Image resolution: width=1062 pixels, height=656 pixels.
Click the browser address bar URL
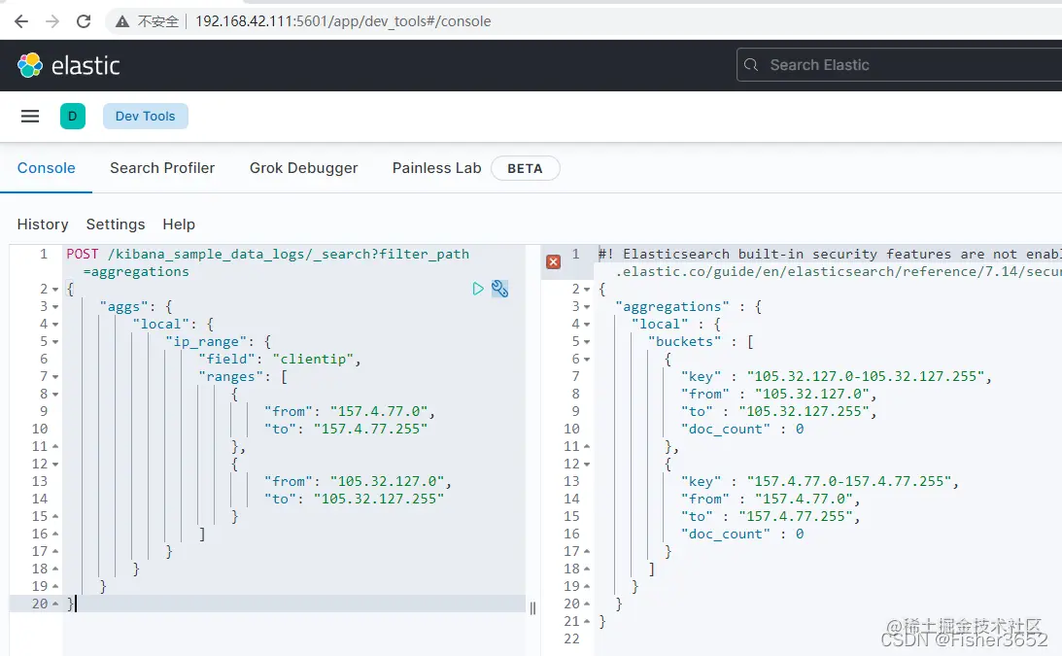pos(343,21)
